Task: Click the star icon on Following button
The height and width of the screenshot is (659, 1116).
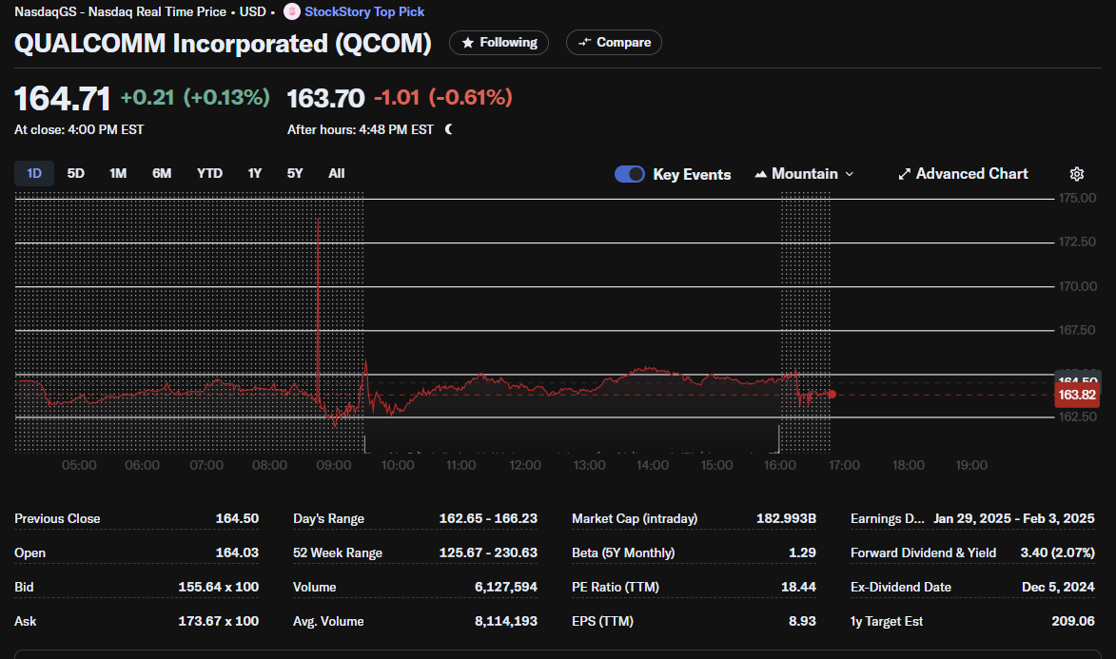Action: point(467,42)
